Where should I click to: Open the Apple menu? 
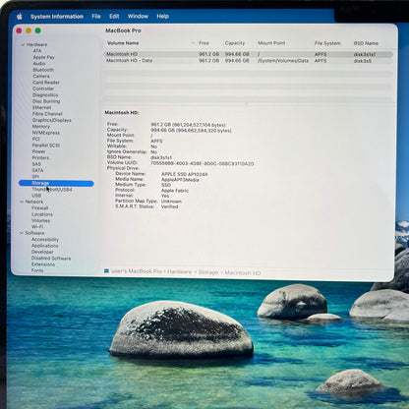(20, 17)
